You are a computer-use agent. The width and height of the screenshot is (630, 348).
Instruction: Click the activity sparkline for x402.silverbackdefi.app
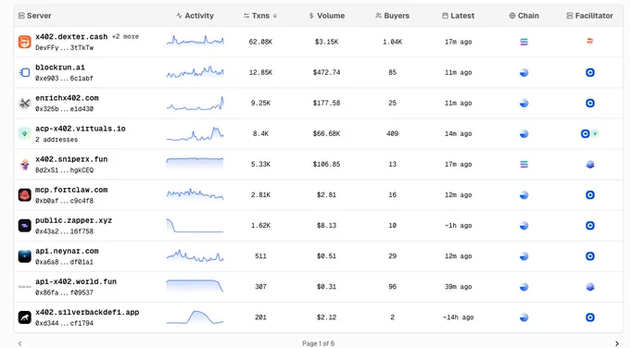[x=195, y=317]
